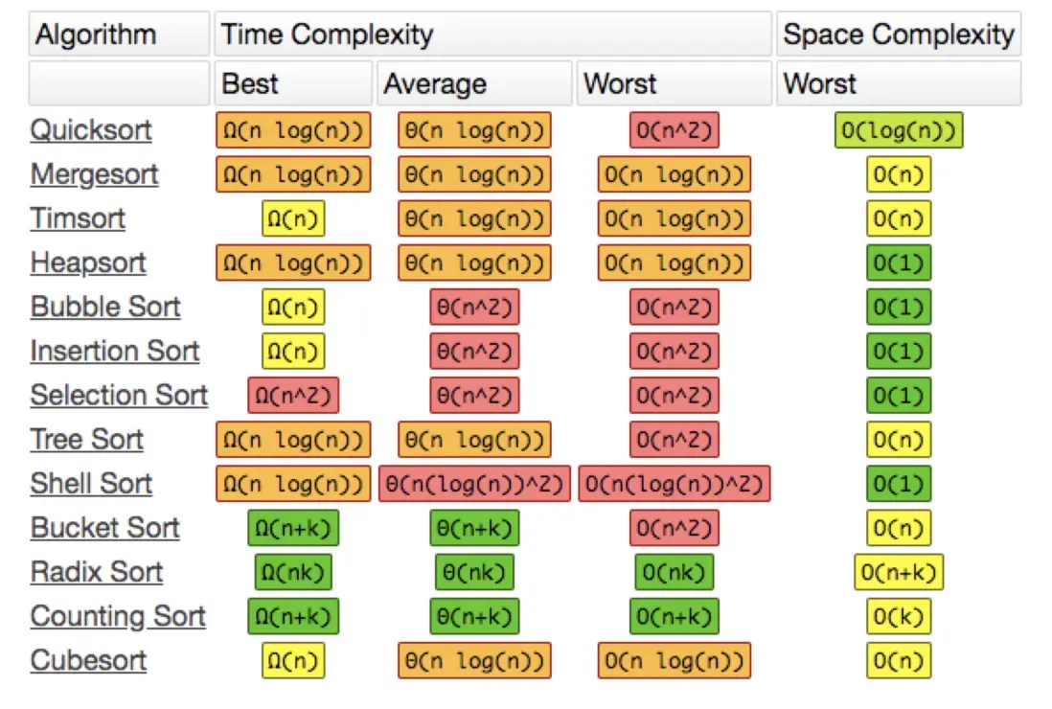The width and height of the screenshot is (1052, 709).
Task: Click the Radix Sort link
Action: (96, 572)
